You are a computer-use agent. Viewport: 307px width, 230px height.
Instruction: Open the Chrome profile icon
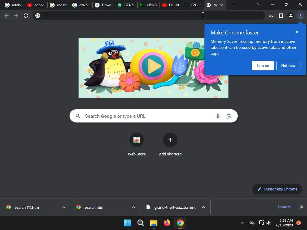click(291, 16)
